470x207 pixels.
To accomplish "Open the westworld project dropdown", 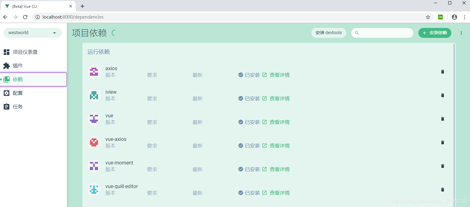I will click(x=33, y=33).
